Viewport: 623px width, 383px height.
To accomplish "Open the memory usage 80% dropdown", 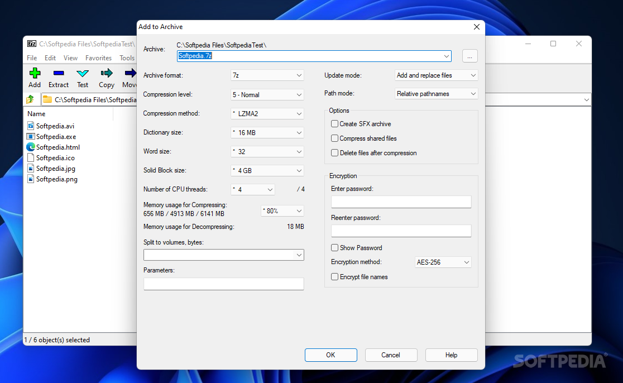I will tap(282, 211).
